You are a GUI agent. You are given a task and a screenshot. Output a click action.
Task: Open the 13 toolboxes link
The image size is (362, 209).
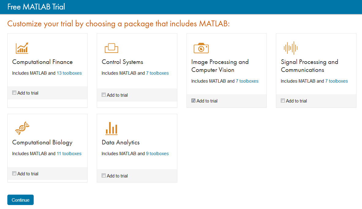point(69,73)
